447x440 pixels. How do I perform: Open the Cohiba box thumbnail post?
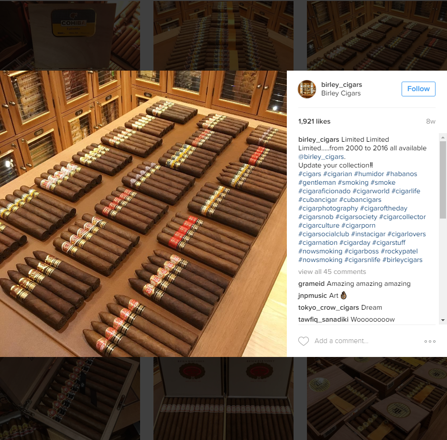(x=70, y=35)
